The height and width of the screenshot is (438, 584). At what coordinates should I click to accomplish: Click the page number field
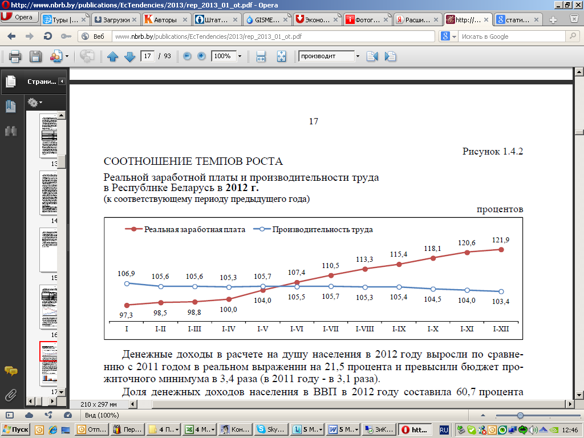[x=148, y=56]
